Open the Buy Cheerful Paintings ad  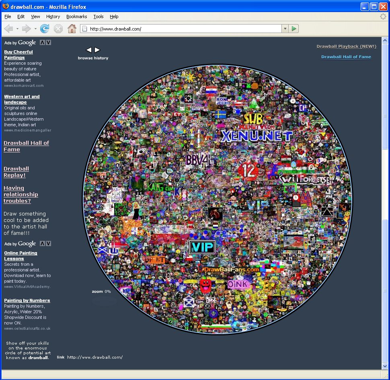(x=18, y=55)
